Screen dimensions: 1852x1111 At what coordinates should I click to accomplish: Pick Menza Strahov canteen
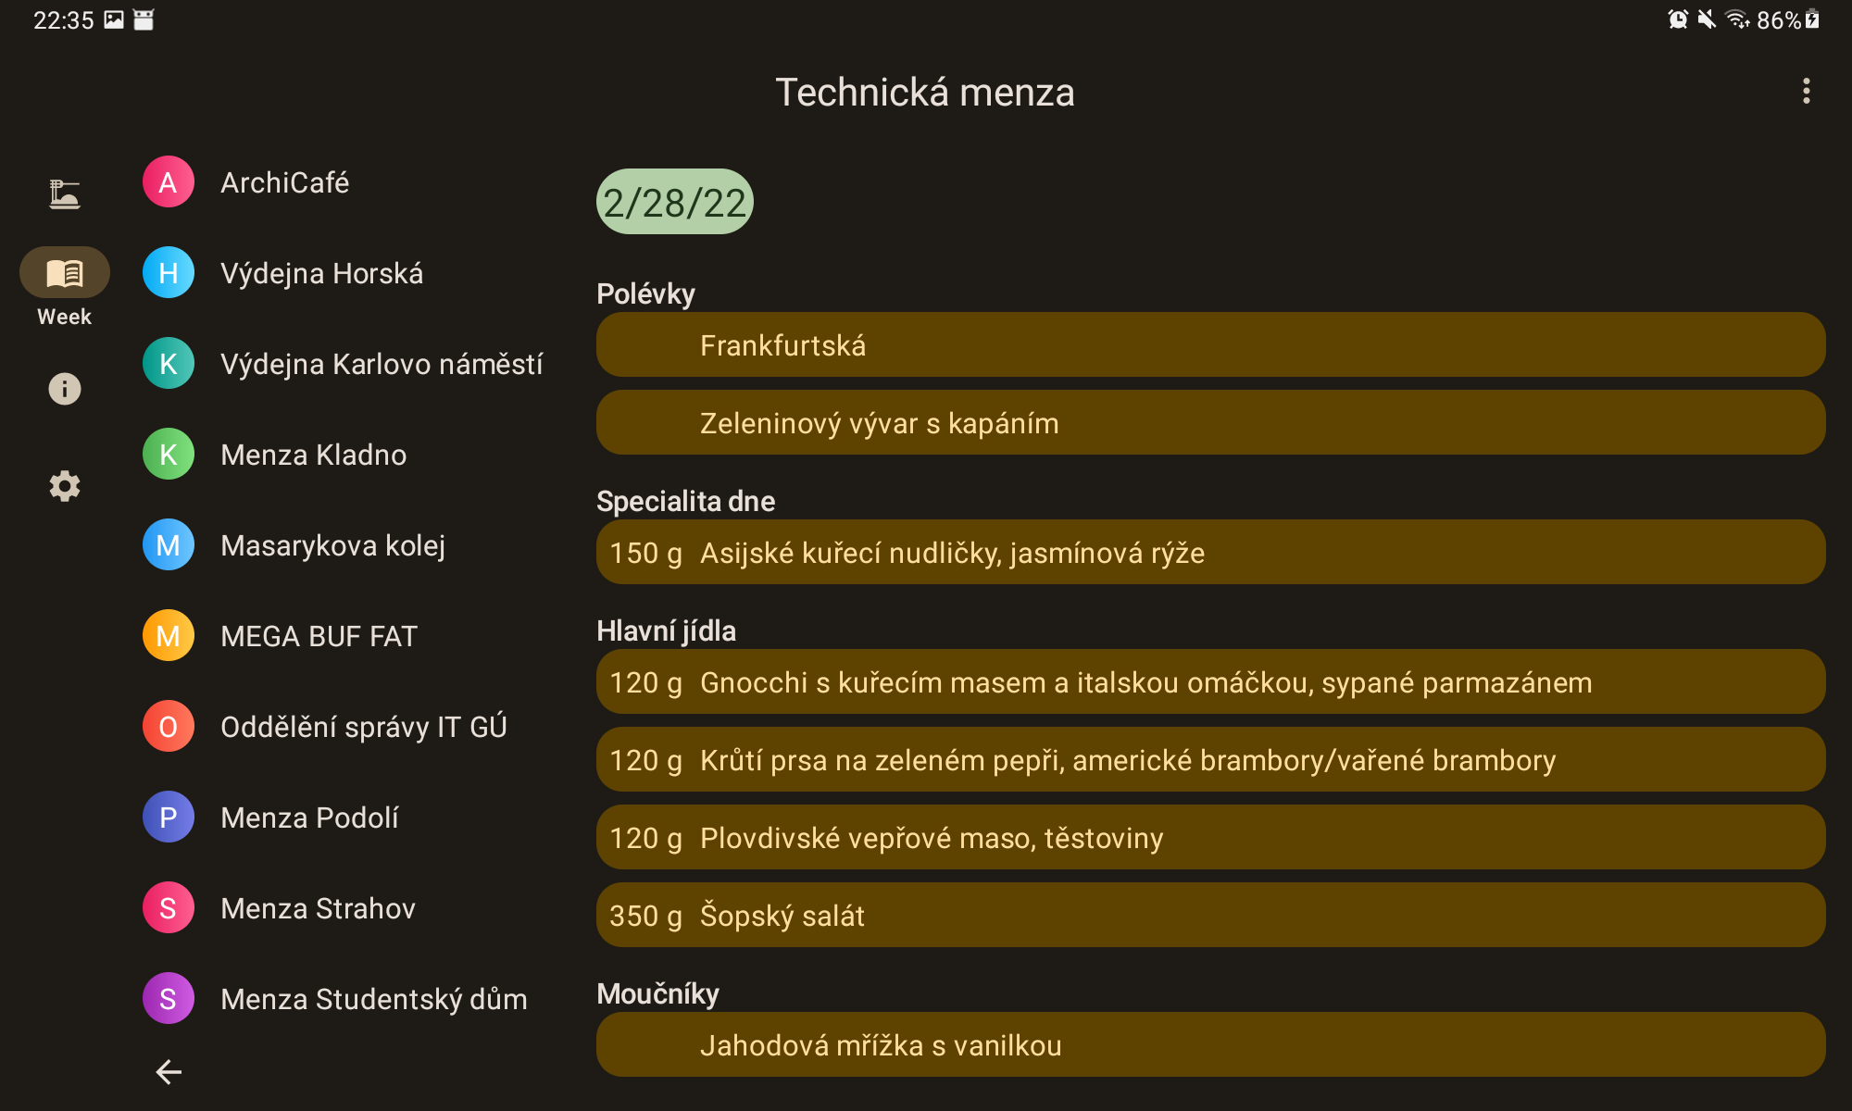318,908
